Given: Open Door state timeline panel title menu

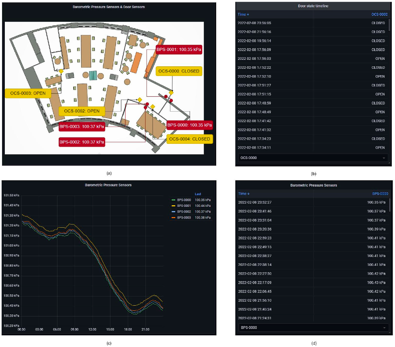Looking at the screenshot, I should (313, 6).
